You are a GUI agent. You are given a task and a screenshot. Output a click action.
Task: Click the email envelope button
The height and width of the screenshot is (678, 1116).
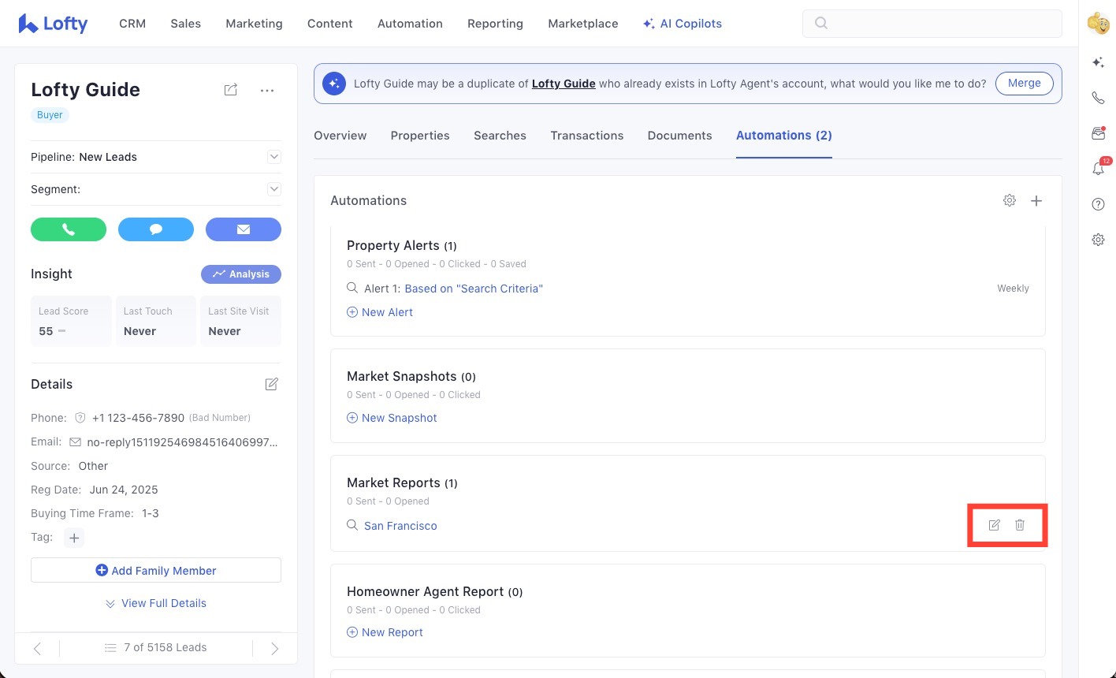[243, 229]
